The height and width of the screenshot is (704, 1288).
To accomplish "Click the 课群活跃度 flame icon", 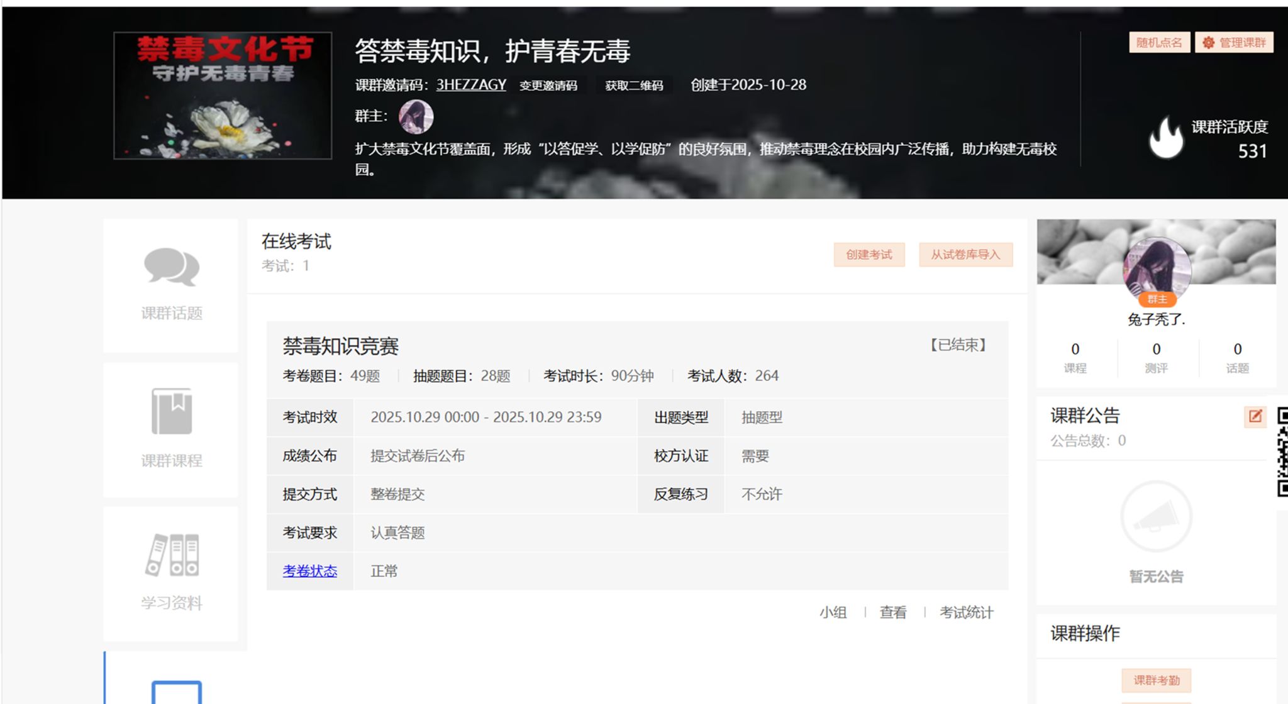I will (x=1165, y=138).
